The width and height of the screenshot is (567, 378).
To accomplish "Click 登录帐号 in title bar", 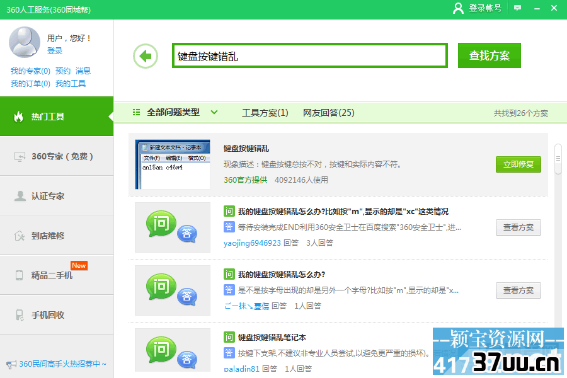I will [x=485, y=8].
